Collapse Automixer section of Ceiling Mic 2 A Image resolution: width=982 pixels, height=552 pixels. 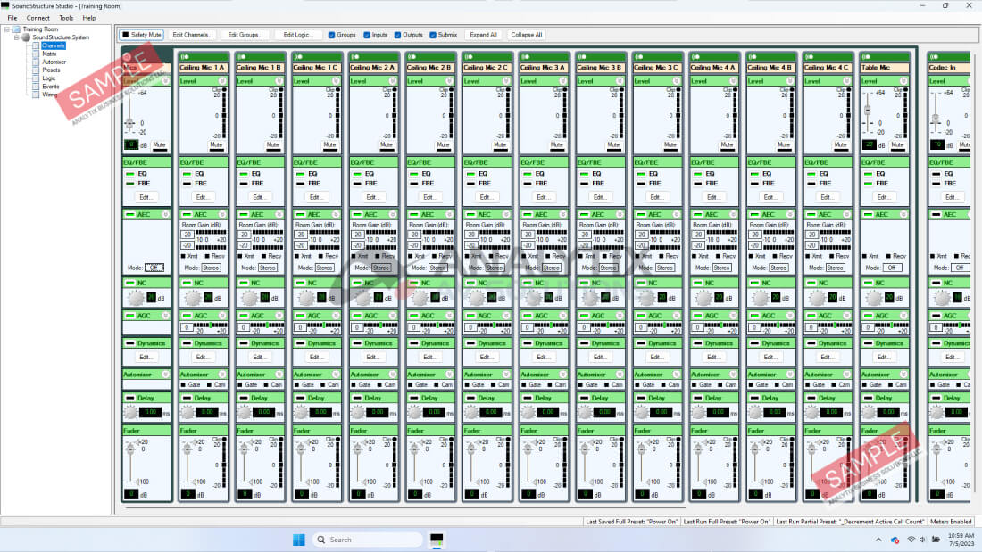click(x=393, y=375)
